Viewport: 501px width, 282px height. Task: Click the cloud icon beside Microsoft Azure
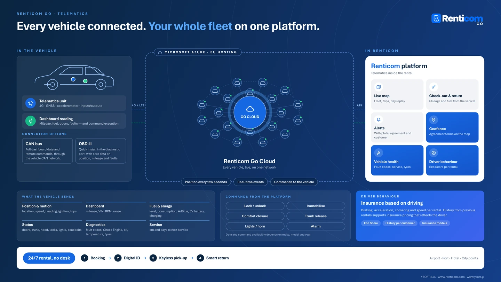[160, 52]
